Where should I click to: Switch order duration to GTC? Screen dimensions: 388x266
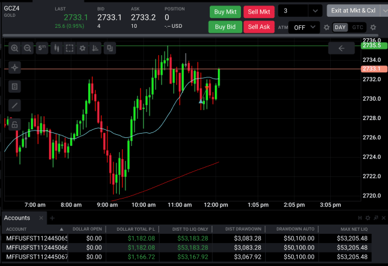click(358, 27)
